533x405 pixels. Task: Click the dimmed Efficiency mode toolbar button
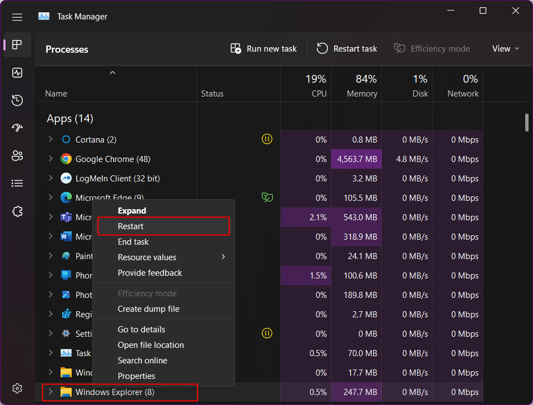click(x=432, y=49)
